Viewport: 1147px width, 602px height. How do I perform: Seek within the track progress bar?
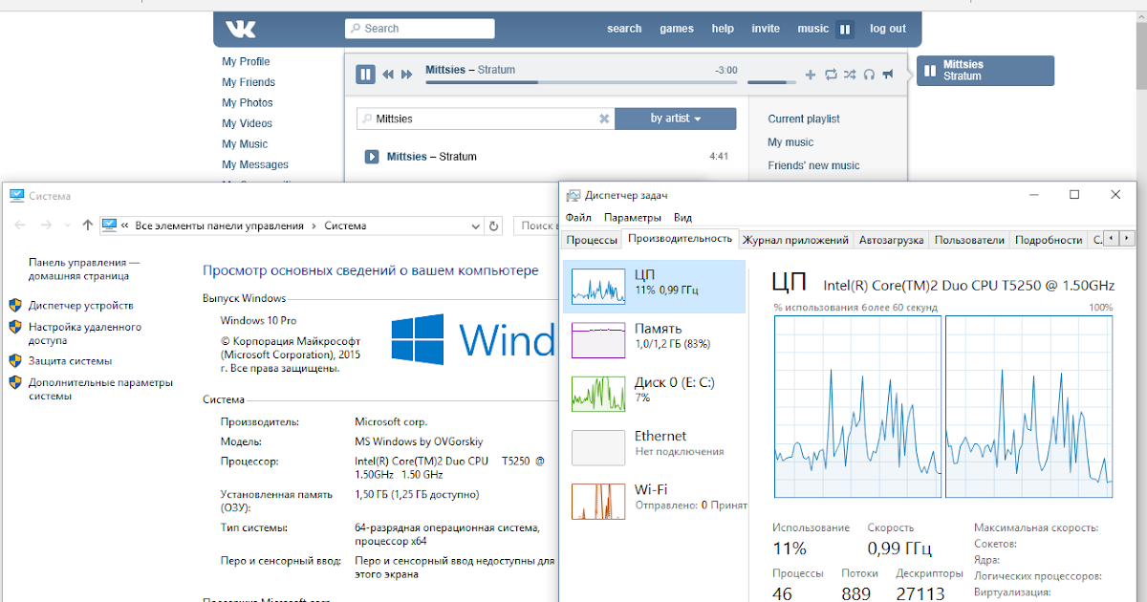(581, 82)
